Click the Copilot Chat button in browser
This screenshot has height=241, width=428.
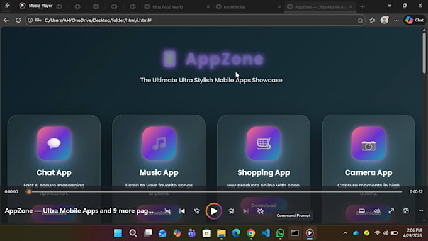point(415,20)
